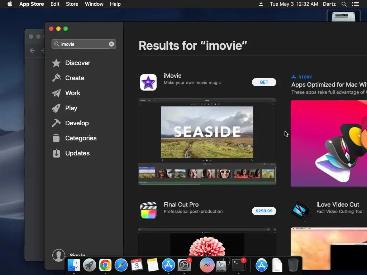Viewport: 367px width, 275px height.
Task: Open the Final Cut Pro app icon
Action: click(148, 211)
